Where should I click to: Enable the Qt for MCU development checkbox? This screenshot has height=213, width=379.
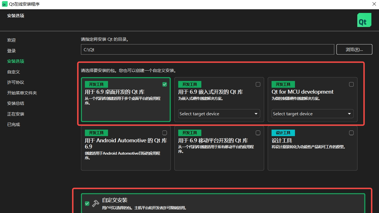[x=351, y=84]
